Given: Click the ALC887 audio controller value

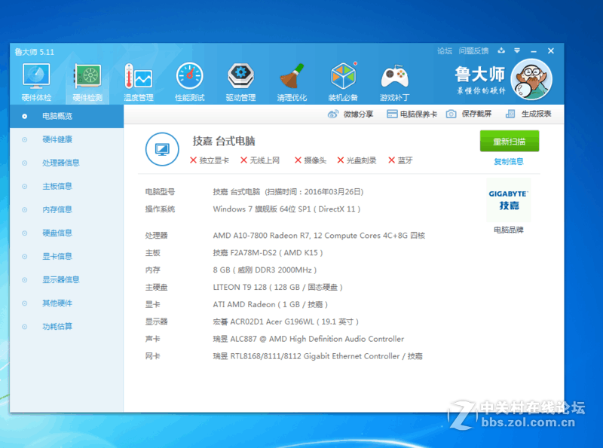Looking at the screenshot, I should 308,339.
